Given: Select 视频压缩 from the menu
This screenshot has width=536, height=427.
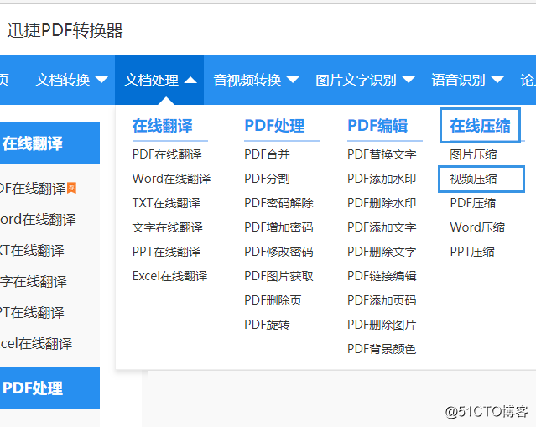Looking at the screenshot, I should (x=473, y=179).
